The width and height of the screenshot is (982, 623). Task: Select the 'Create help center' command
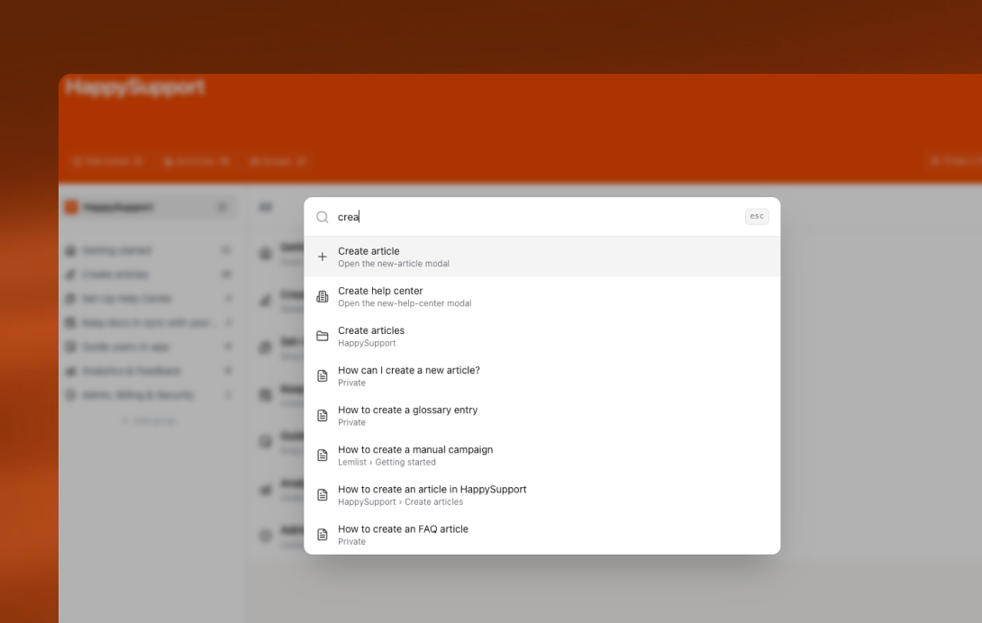pyautogui.click(x=541, y=296)
